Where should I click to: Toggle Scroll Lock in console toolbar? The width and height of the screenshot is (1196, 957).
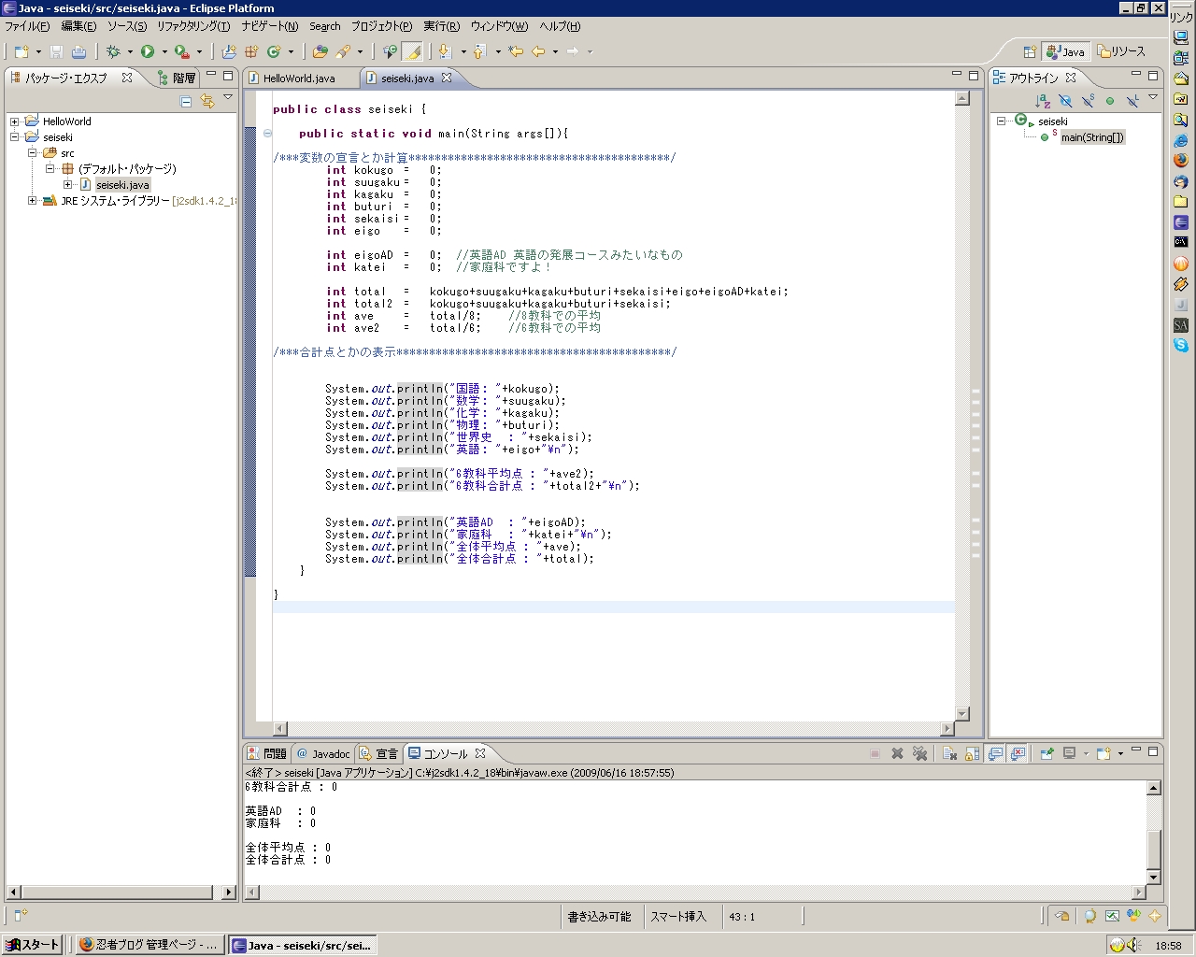pyautogui.click(x=972, y=753)
